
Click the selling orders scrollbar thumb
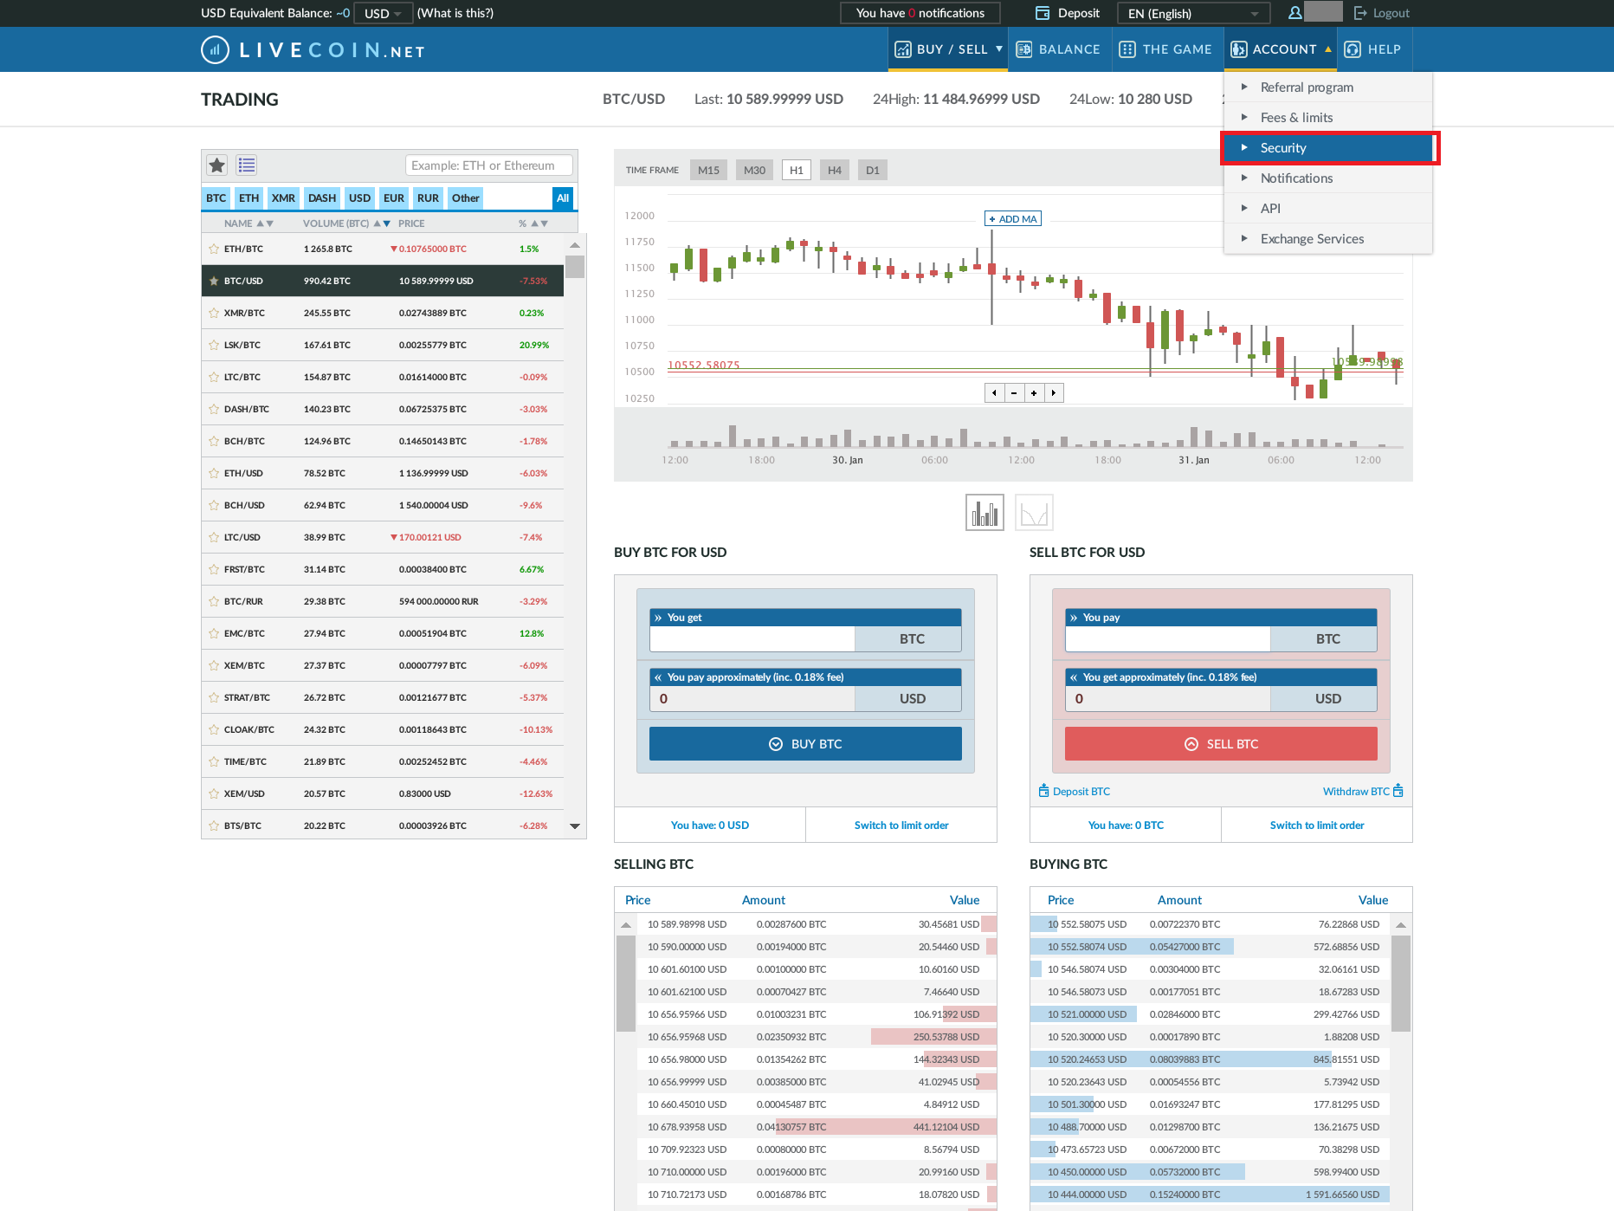(625, 983)
